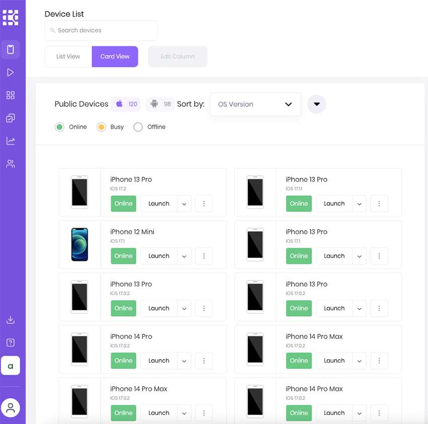Switch to Card View
Viewport: 428px width, 424px height.
[x=115, y=56]
